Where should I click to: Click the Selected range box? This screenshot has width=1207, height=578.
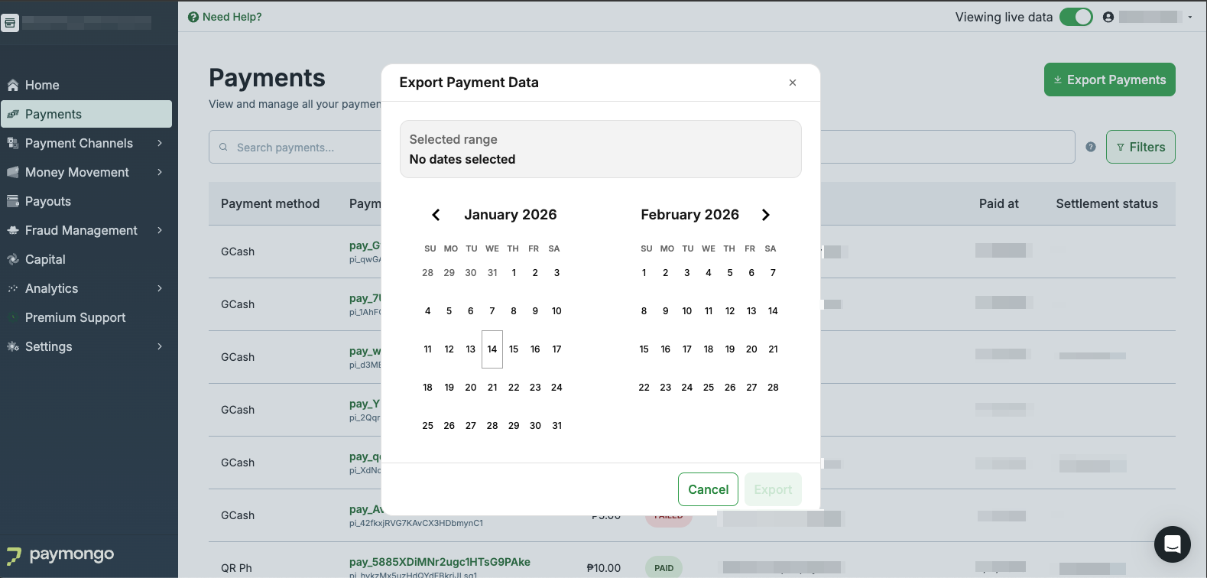coord(601,149)
